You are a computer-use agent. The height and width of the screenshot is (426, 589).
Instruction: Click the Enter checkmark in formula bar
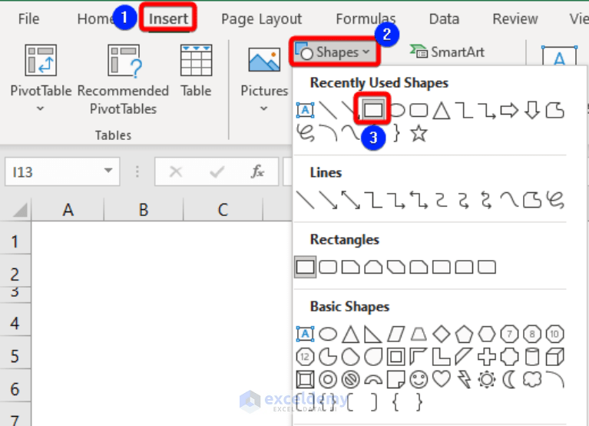(217, 171)
